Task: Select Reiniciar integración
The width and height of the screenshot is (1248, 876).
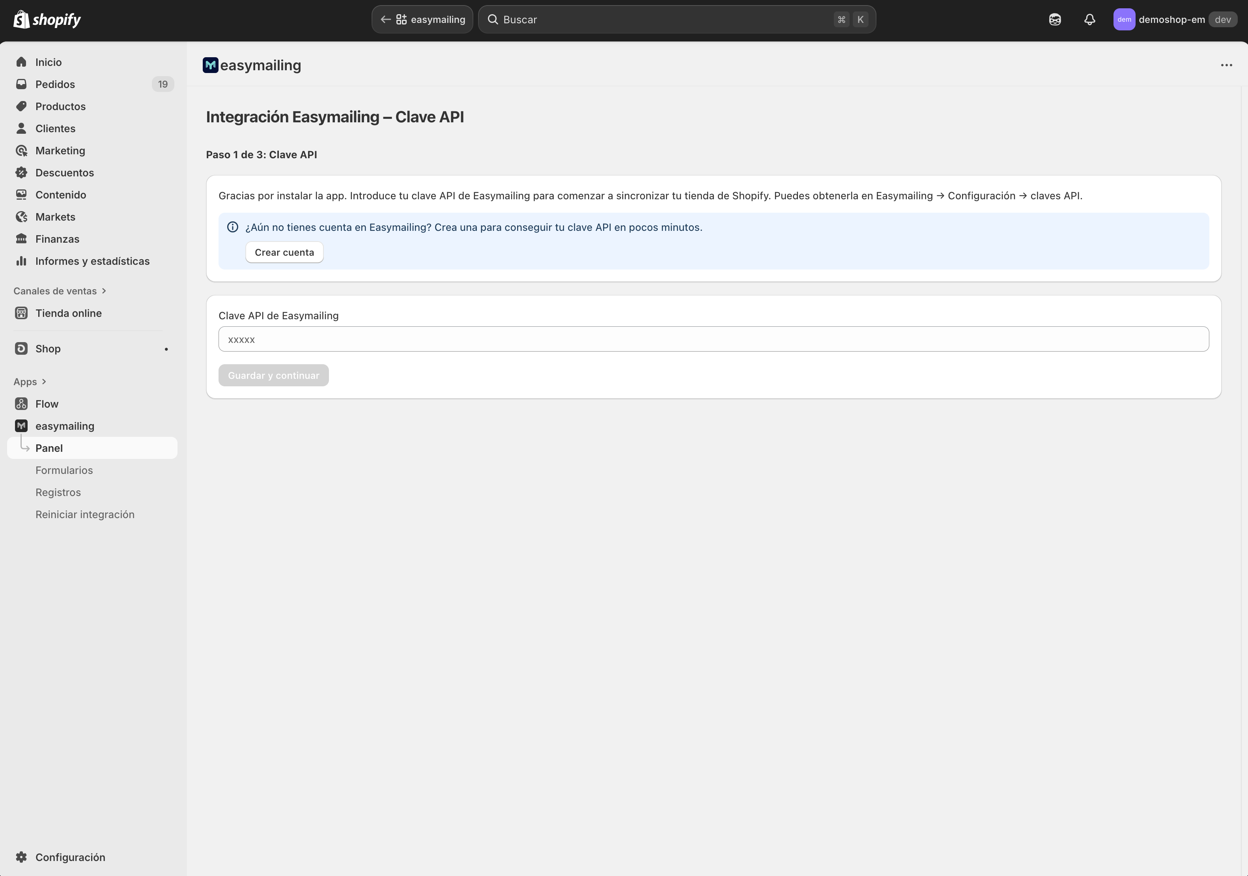Action: pyautogui.click(x=85, y=515)
